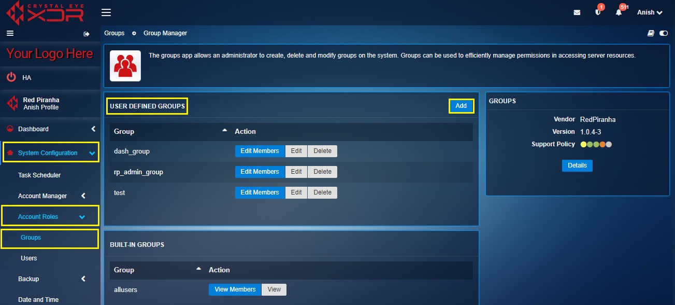Delete the test group
Screen dimensions: 675x305
tap(322, 192)
